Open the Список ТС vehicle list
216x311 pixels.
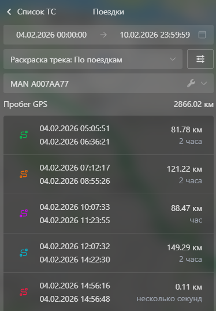point(36,12)
